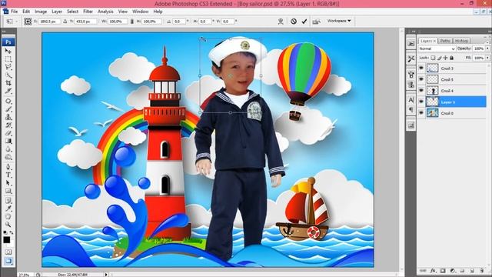The height and width of the screenshot is (277, 492).
Task: Open the Edit menu
Action: click(26, 12)
